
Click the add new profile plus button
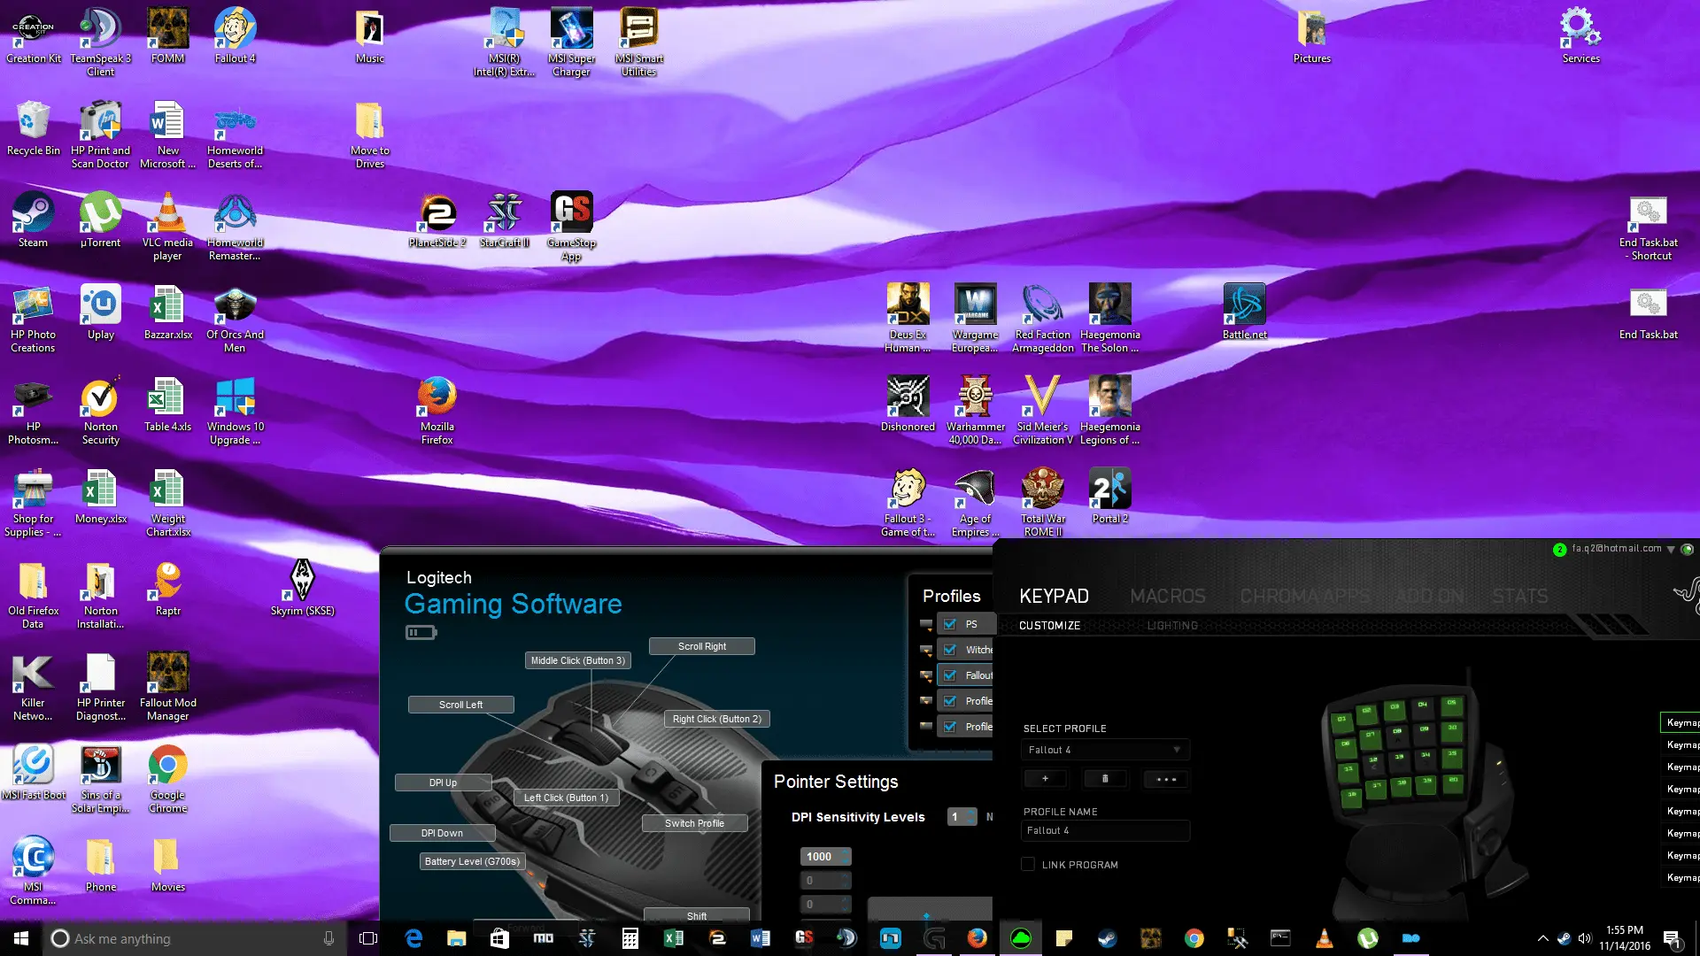click(x=1045, y=779)
